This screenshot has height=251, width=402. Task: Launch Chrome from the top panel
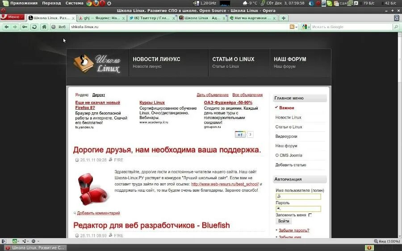tap(89, 3)
